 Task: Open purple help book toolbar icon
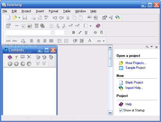(x=98, y=26)
